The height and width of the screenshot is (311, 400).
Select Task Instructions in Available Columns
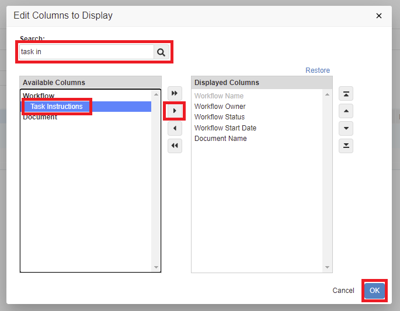click(57, 107)
